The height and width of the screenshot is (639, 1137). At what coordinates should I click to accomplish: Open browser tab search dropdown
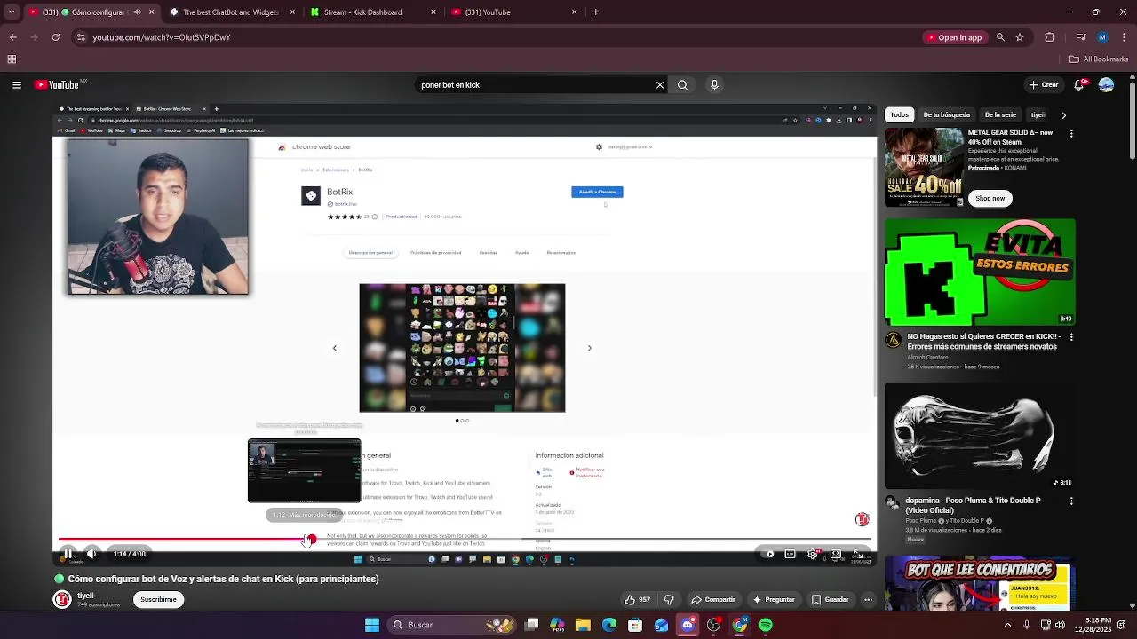[12, 12]
